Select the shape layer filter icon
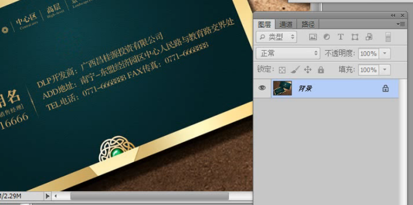 [x=355, y=37]
